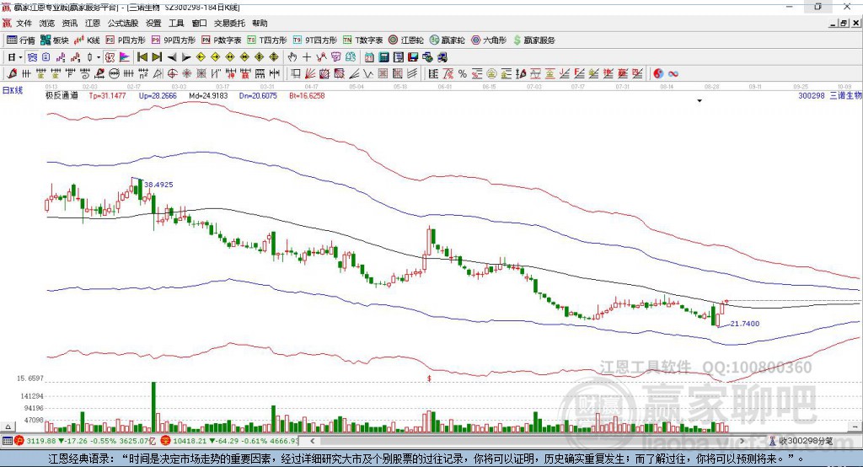Toggle the 权 rights-adjustment icon
Screen dimensions: 863x467
coord(110,56)
